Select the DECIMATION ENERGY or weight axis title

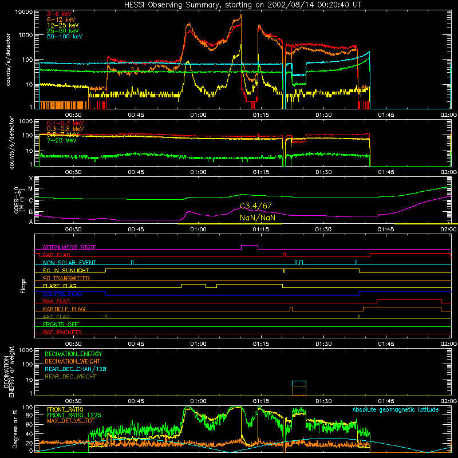[9, 372]
